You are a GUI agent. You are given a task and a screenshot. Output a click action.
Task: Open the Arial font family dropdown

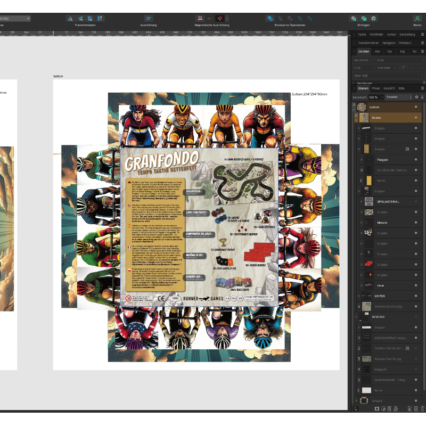coord(400,60)
